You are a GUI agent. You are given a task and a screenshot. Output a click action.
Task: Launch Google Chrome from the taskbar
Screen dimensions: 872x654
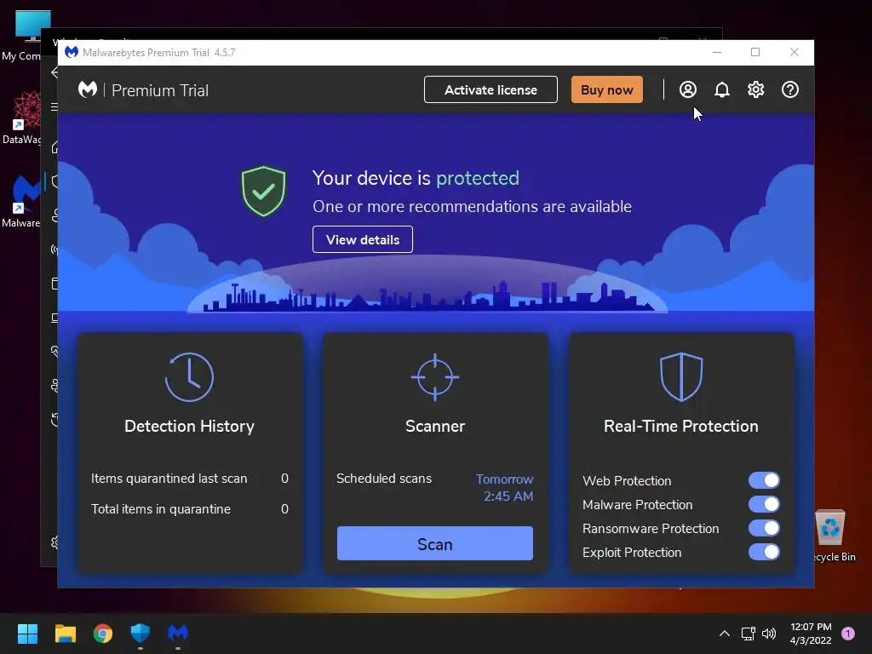103,634
